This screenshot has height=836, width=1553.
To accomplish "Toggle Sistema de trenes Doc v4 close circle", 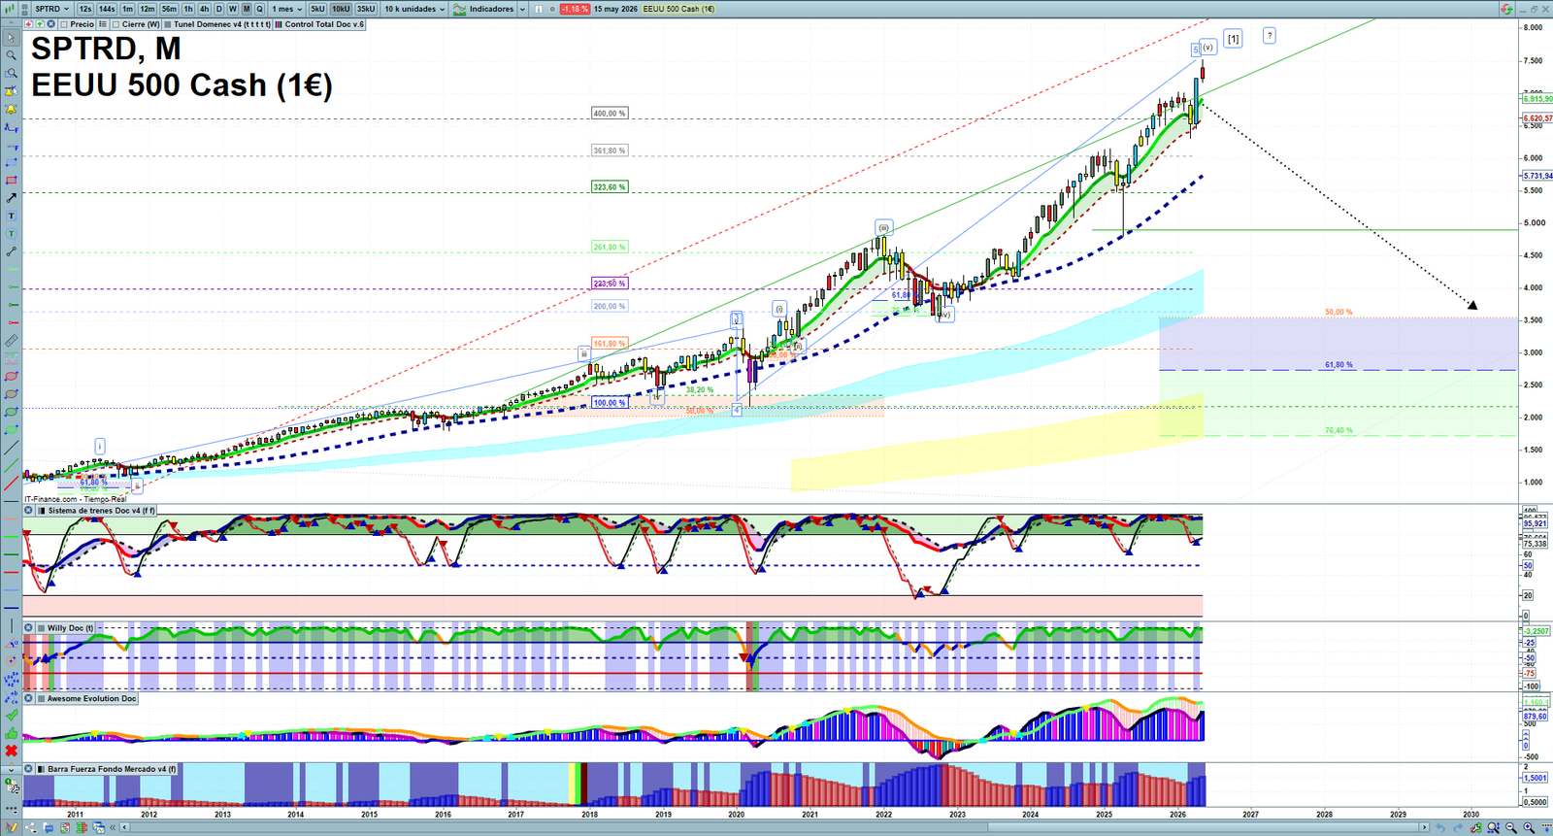I will point(29,510).
